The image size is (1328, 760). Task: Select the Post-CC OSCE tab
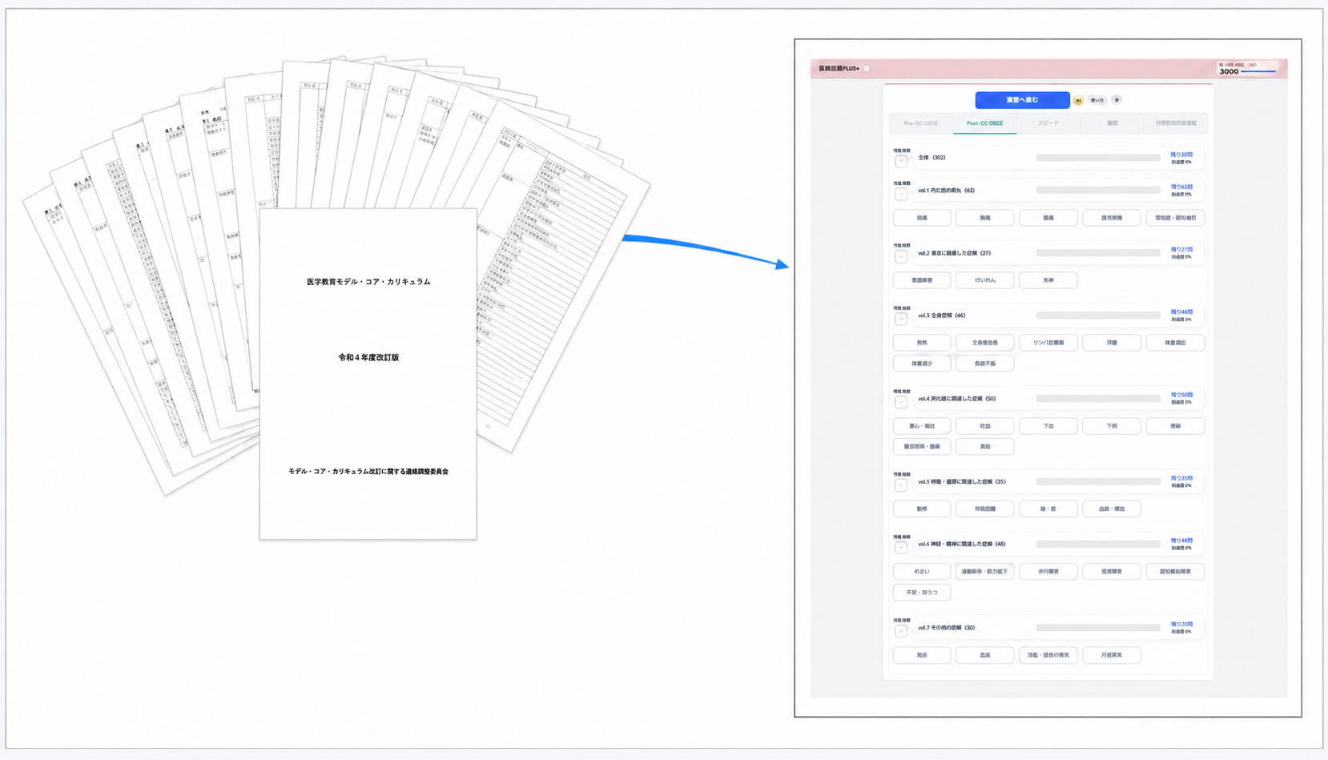pos(984,123)
